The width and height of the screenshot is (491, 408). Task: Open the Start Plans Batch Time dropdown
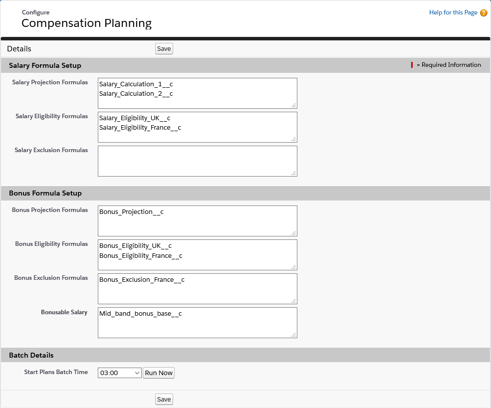pos(119,373)
